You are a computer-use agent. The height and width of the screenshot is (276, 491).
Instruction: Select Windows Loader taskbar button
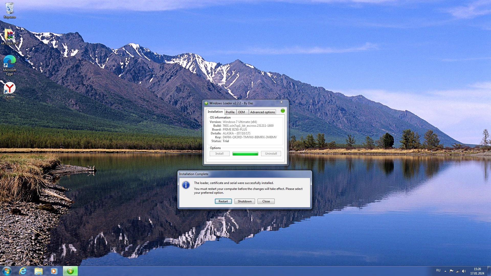coord(70,271)
